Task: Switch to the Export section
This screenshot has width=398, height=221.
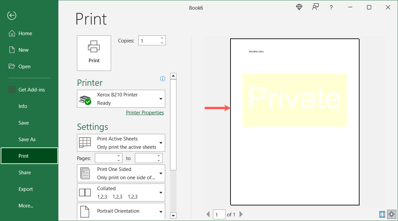Action: (x=26, y=189)
